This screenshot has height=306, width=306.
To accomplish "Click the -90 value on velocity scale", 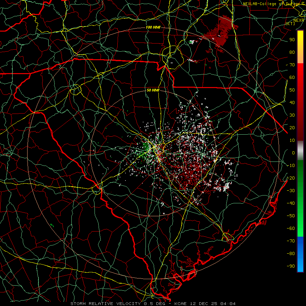I will tap(291, 266).
